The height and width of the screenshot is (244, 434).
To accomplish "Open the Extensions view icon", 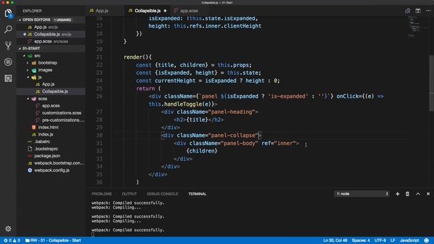I will tap(8, 79).
